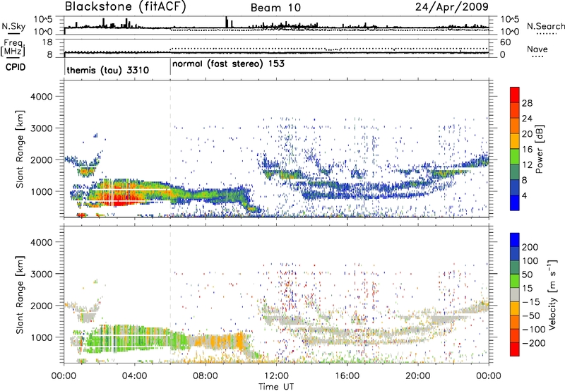
Task: Click the "Slant Range [km]" label of the velocity panel
Action: point(20,294)
